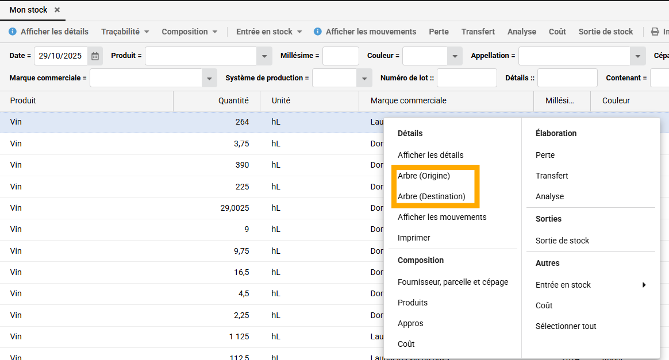
Task: Click the Millésime filter input field
Action: coord(340,56)
